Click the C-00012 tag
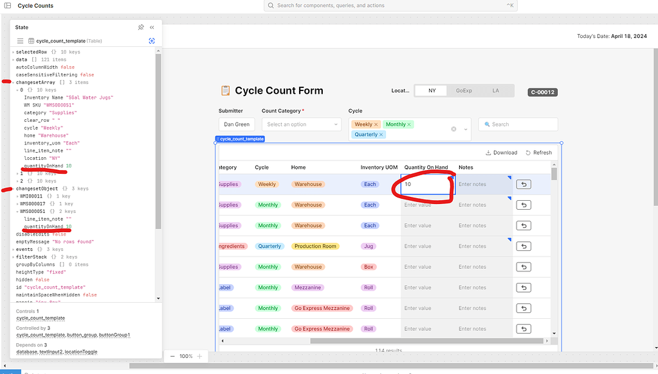658x374 pixels. [543, 92]
